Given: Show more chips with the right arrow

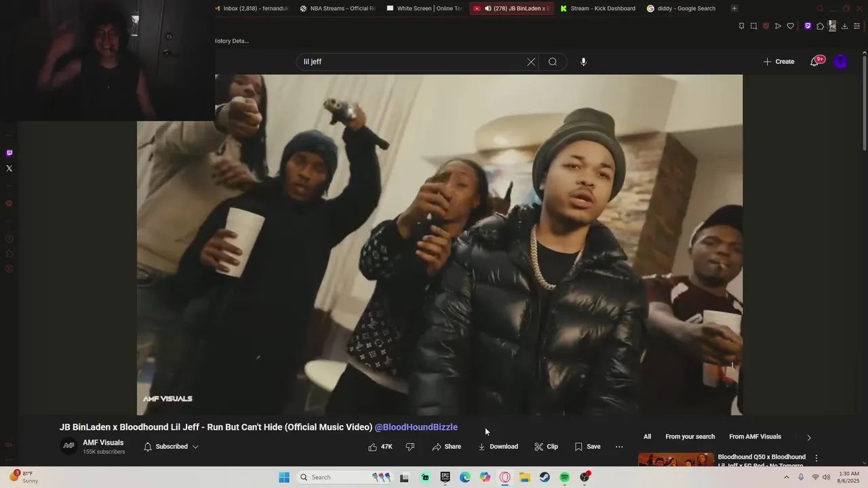Looking at the screenshot, I should tap(808, 437).
